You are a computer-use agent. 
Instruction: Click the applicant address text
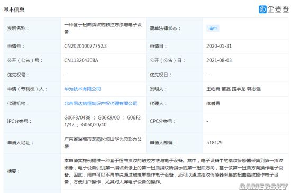(x=103, y=143)
